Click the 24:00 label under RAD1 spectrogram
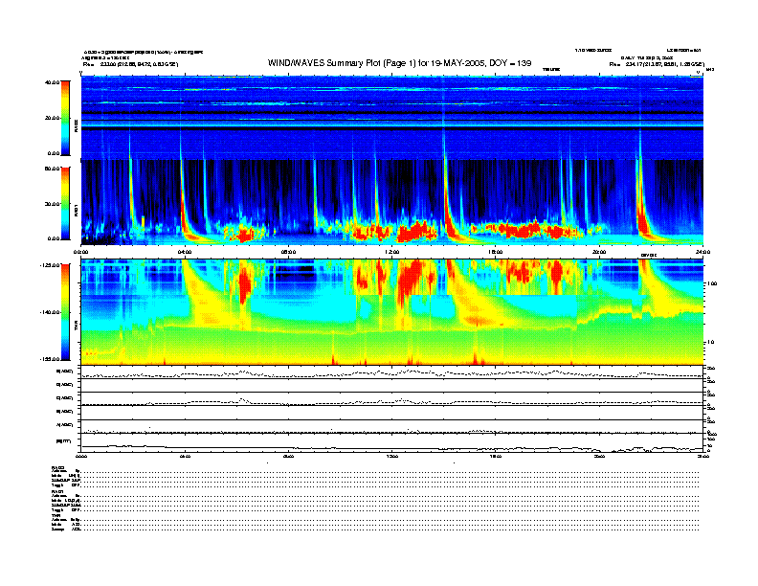Viewport: 758px width, 586px height. 702,252
